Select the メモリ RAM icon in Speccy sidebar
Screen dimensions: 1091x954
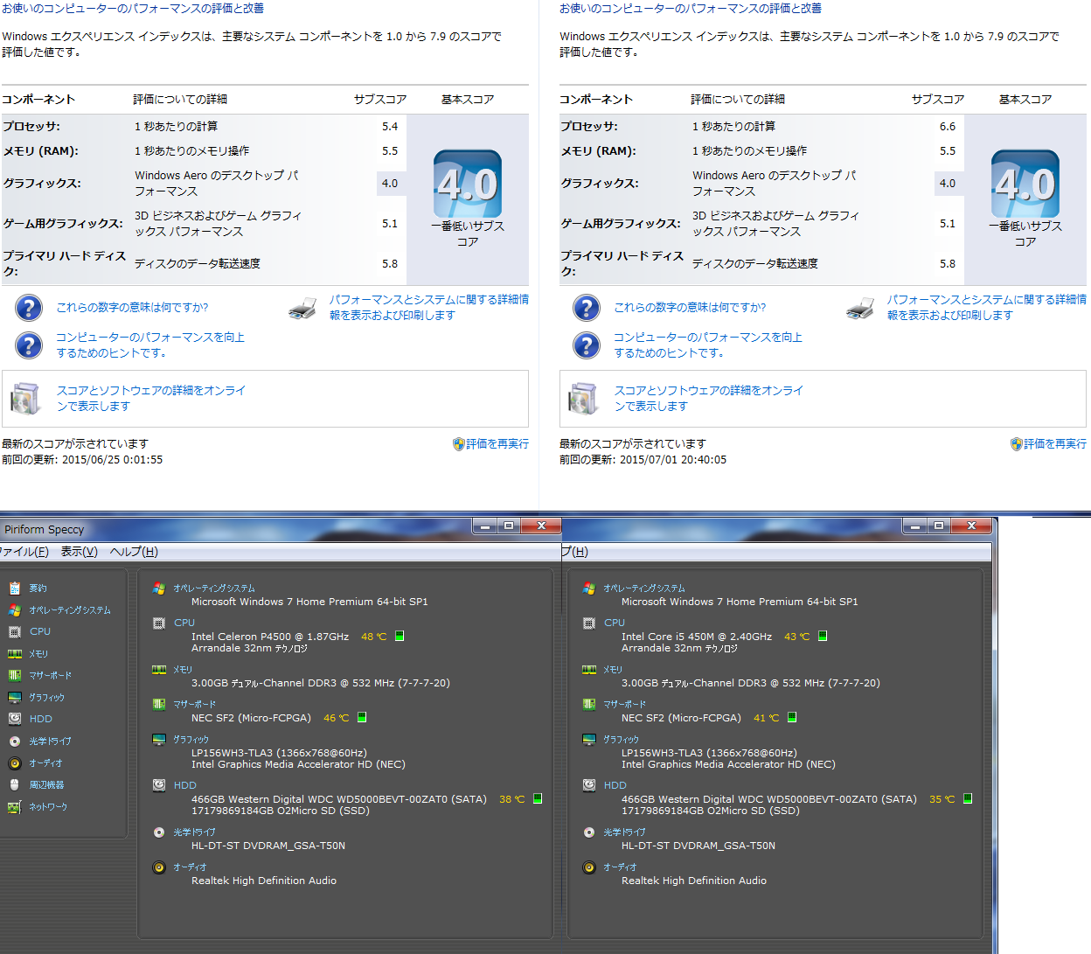15,653
